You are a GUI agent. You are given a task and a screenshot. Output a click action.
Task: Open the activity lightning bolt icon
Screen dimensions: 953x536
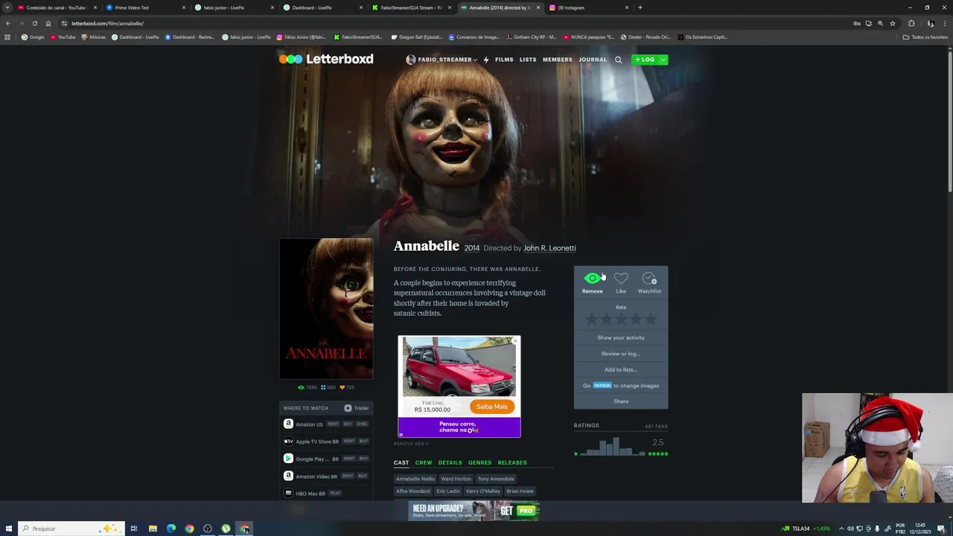486,60
